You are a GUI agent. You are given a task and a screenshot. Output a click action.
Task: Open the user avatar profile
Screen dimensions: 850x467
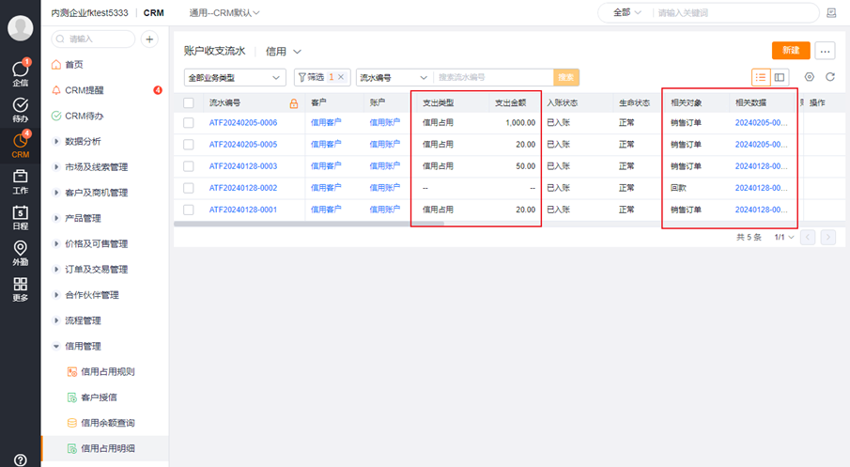pyautogui.click(x=20, y=28)
